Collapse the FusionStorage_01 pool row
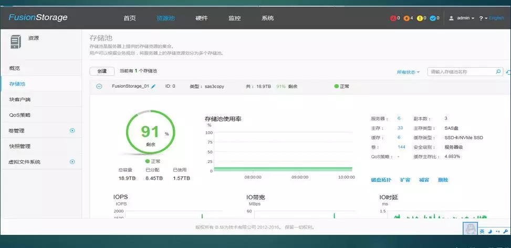 coord(99,87)
